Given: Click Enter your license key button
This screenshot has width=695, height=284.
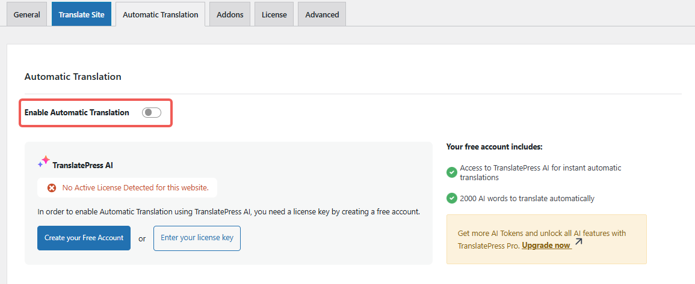Looking at the screenshot, I should coord(197,238).
